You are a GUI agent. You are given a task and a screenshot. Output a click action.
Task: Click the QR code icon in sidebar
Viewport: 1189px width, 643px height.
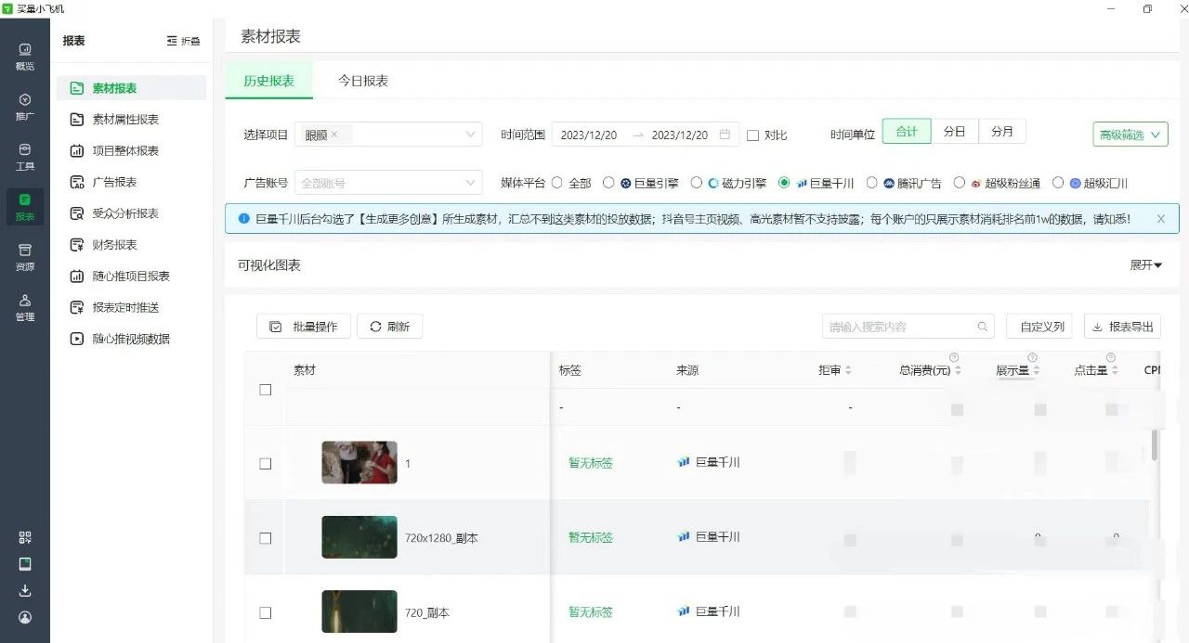tap(25, 537)
